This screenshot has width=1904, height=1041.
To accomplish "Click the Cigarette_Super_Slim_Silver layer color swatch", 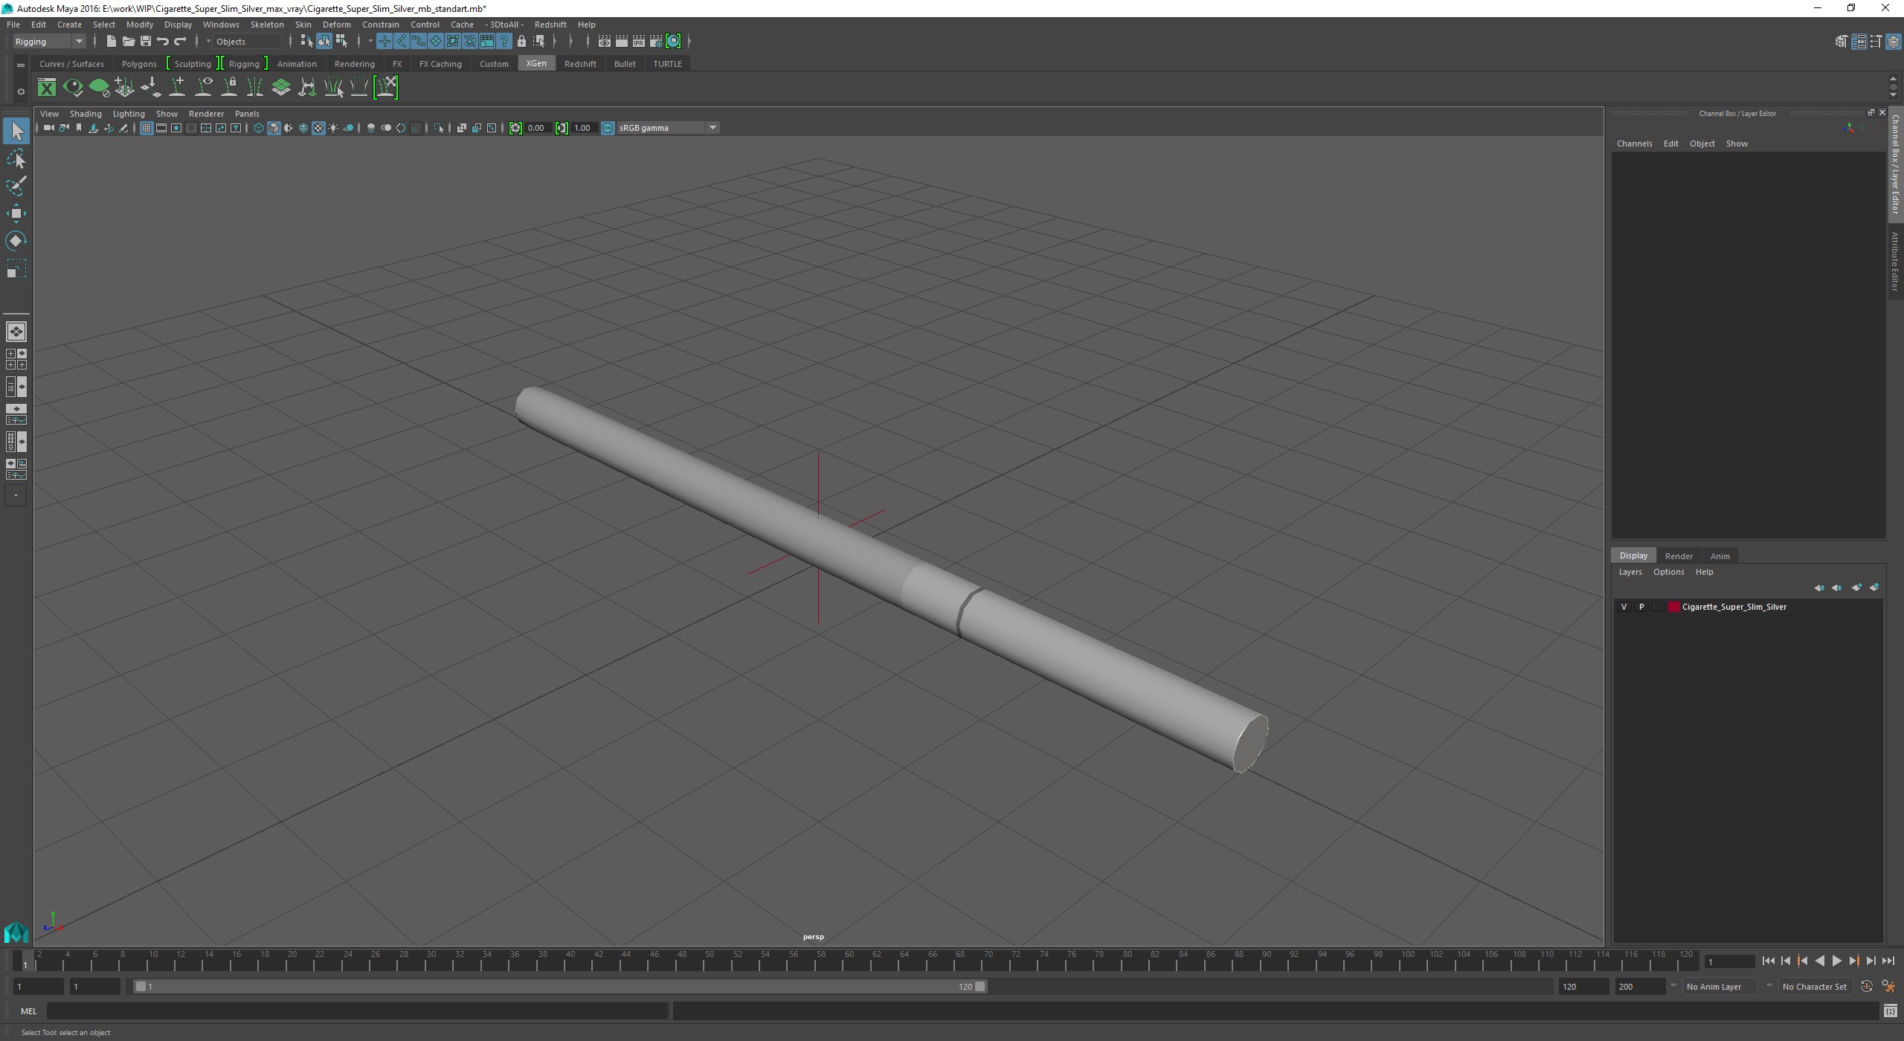I will (1674, 607).
